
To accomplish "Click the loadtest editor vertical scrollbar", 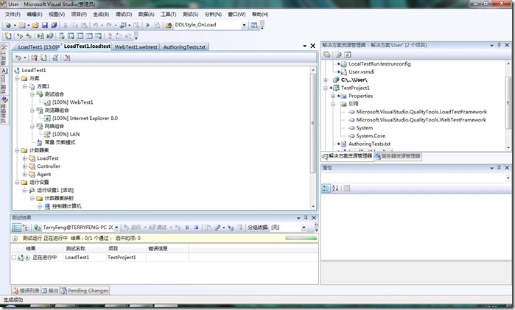I will click(312, 137).
